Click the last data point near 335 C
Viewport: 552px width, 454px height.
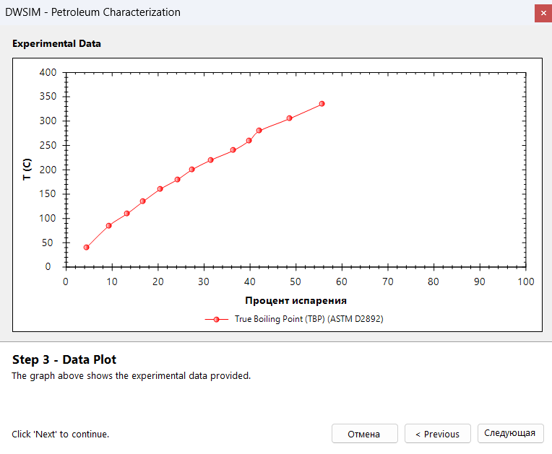pyautogui.click(x=322, y=104)
